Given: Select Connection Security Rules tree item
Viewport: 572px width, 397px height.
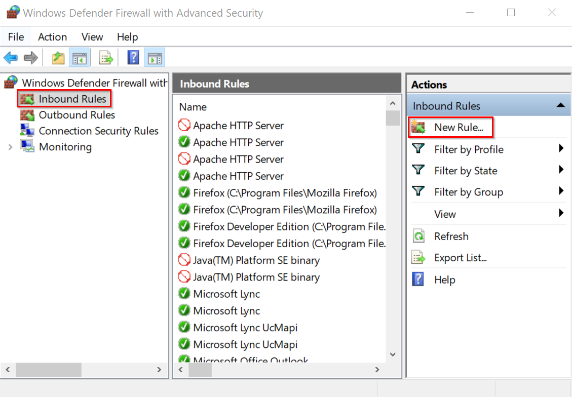Looking at the screenshot, I should pos(98,131).
